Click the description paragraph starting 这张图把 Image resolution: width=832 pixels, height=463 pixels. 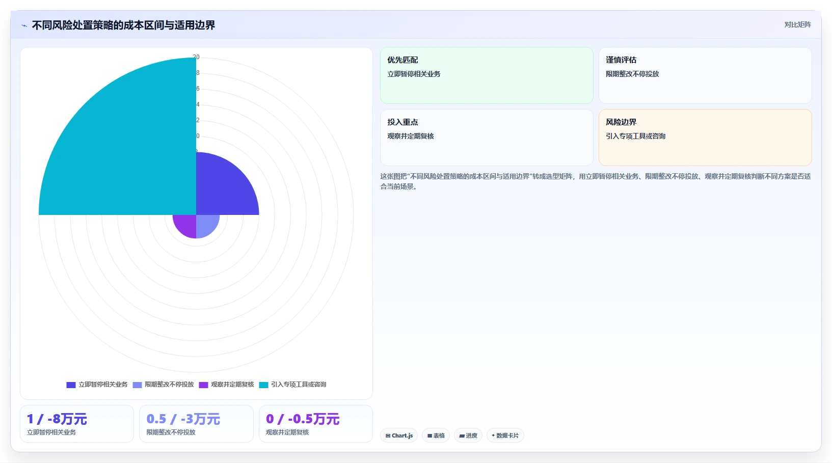596,181
